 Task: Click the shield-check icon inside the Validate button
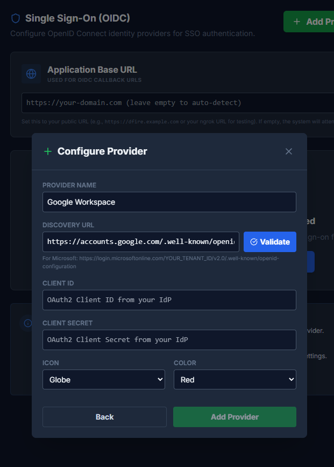pos(253,241)
